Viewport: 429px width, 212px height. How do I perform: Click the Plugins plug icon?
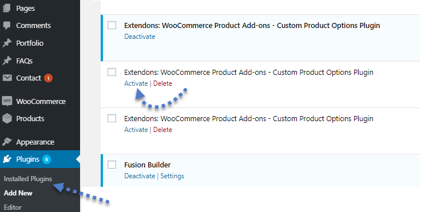[x=7, y=159]
